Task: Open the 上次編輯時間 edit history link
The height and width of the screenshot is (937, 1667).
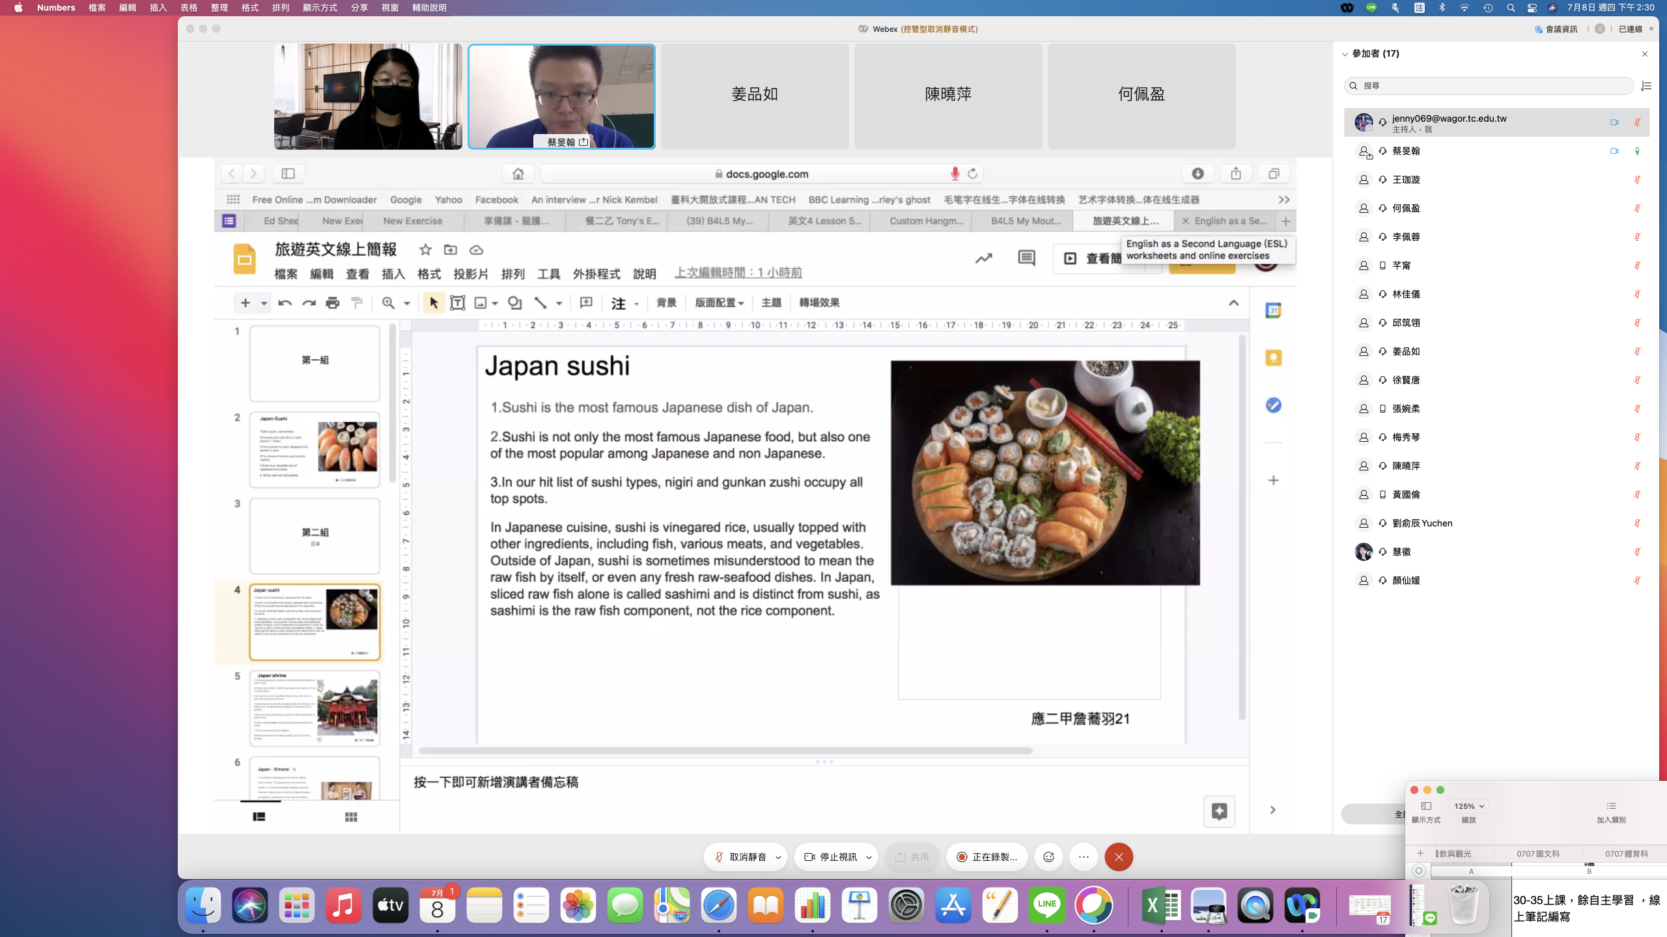Action: [738, 273]
